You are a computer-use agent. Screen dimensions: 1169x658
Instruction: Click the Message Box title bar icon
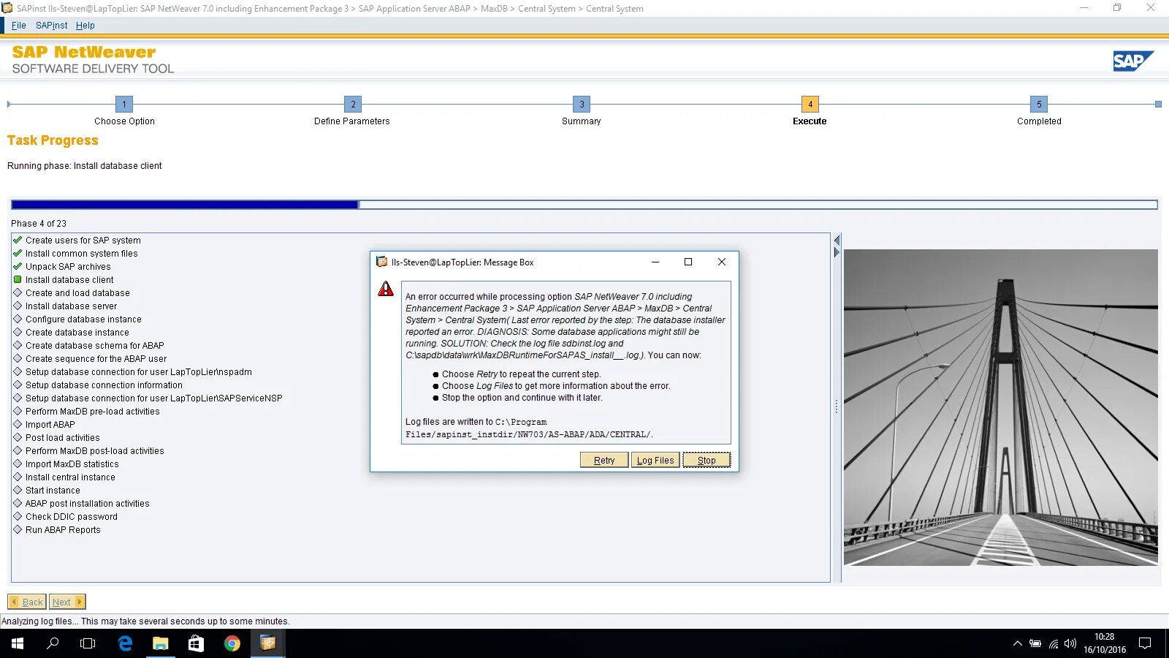[x=381, y=262]
